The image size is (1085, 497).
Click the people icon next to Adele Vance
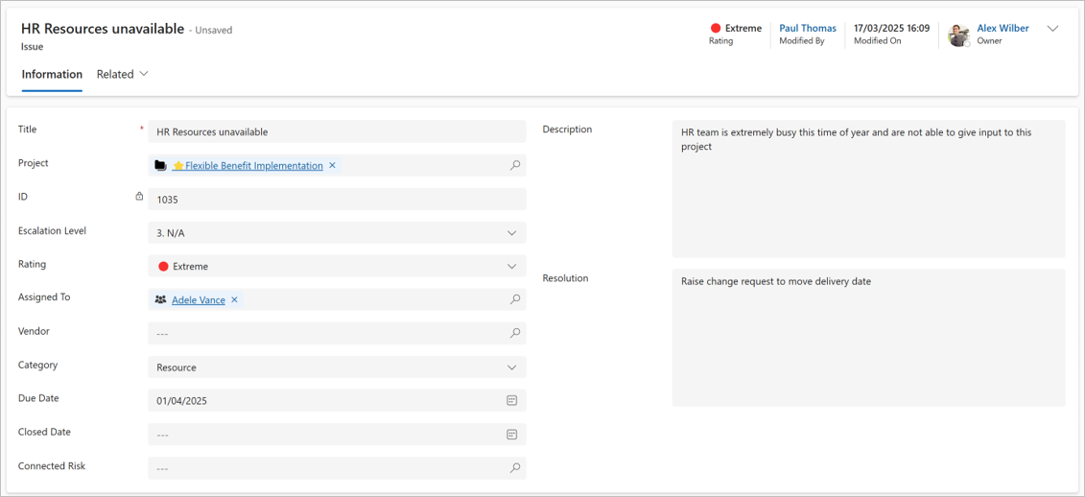pos(160,299)
